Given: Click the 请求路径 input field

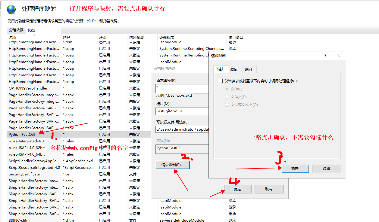Looking at the screenshot, I should click(x=182, y=89).
